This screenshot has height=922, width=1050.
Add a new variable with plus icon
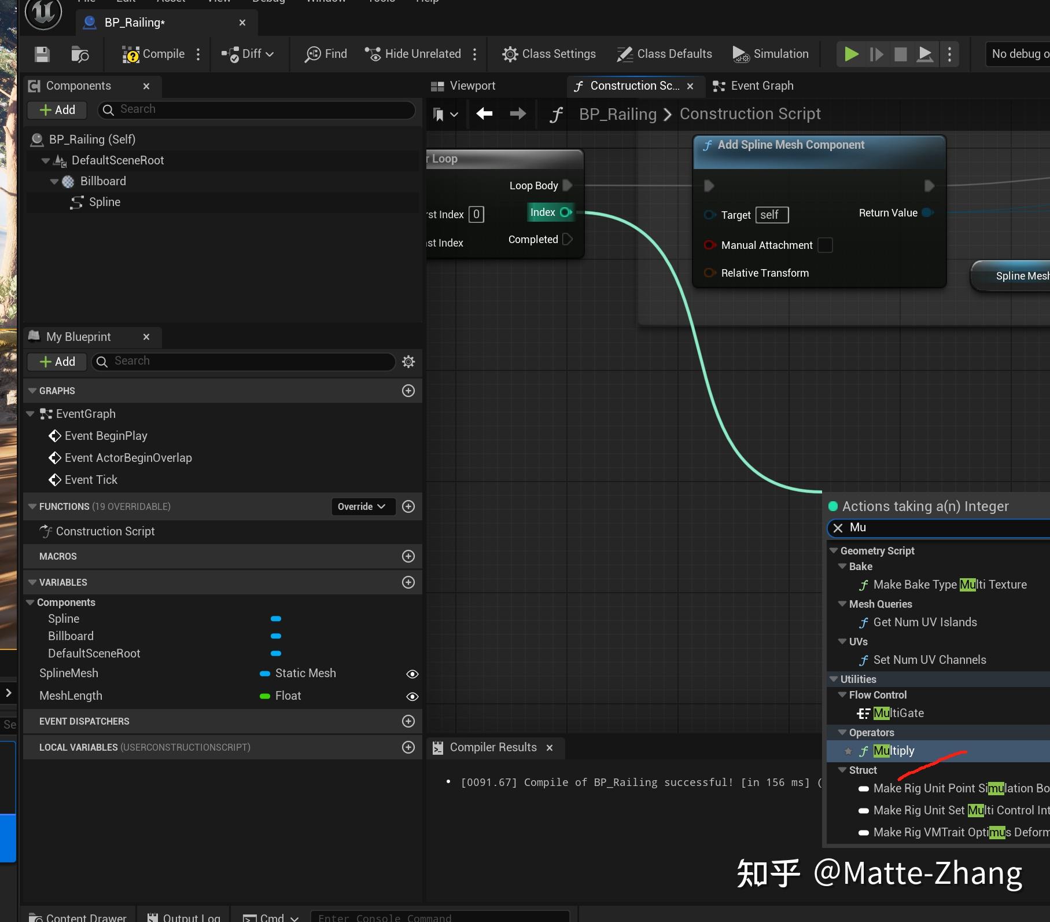[408, 582]
